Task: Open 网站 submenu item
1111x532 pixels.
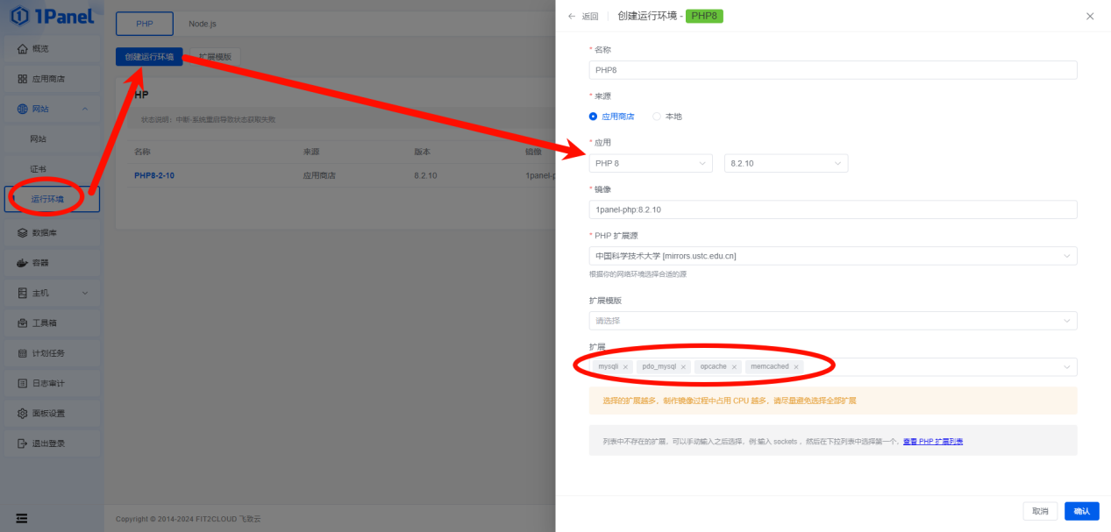Action: pos(52,138)
